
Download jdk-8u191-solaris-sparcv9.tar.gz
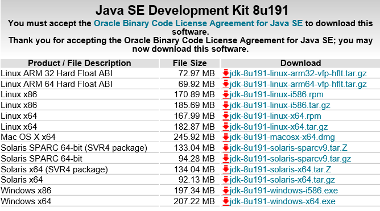click(x=290, y=159)
